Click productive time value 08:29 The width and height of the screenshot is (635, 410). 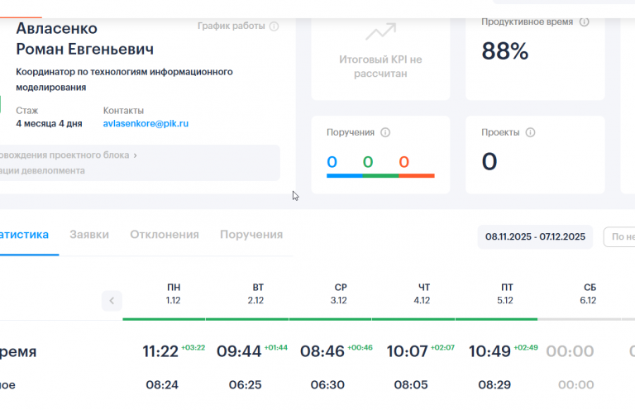[x=494, y=385]
